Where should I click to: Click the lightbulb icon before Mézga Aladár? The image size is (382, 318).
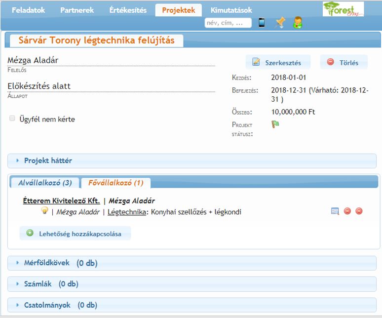coord(44,211)
